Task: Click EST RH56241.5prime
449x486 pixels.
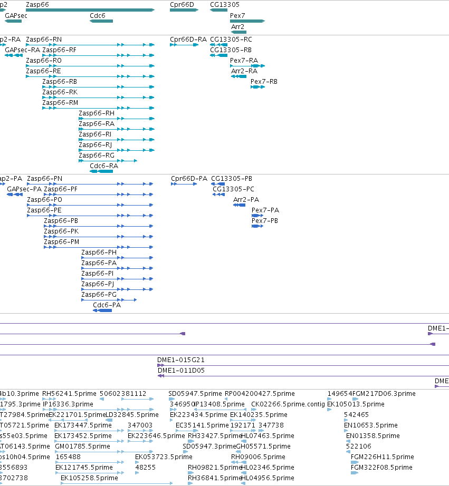Action: coord(70,394)
